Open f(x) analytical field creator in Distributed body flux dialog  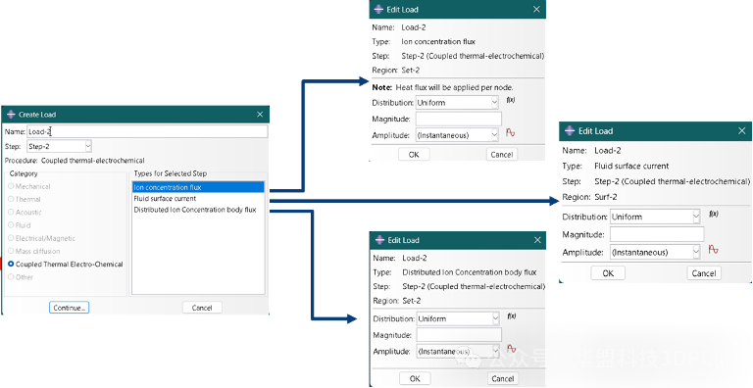coord(512,316)
